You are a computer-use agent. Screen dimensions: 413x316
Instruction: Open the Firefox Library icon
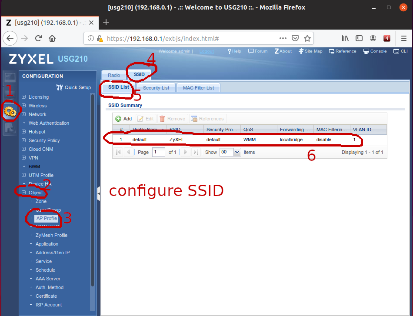(345, 38)
